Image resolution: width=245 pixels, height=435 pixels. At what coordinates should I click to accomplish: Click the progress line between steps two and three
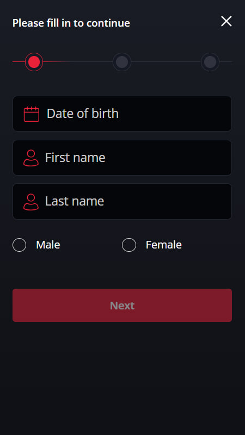(x=166, y=61)
